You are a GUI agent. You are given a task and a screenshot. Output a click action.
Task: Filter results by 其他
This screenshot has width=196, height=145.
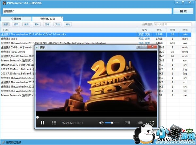pyautogui.click(x=68, y=24)
